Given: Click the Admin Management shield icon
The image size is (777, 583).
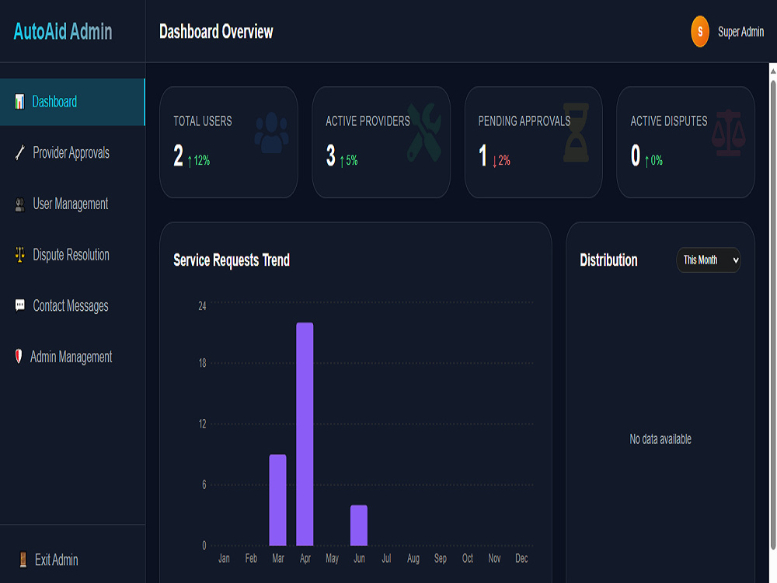Looking at the screenshot, I should tap(19, 357).
